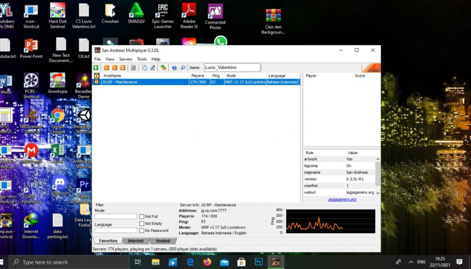Switch to the Favorites tab
This screenshot has height=269, width=471.
[108, 241]
